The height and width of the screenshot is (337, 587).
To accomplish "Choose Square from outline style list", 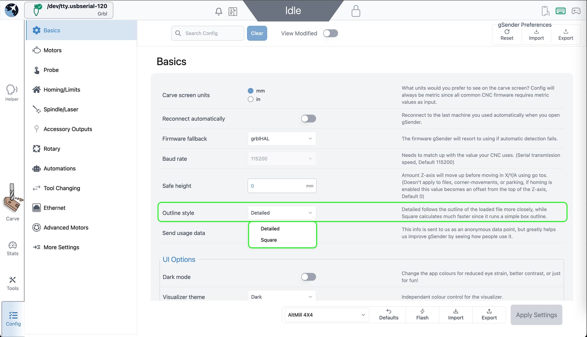I will click(269, 240).
